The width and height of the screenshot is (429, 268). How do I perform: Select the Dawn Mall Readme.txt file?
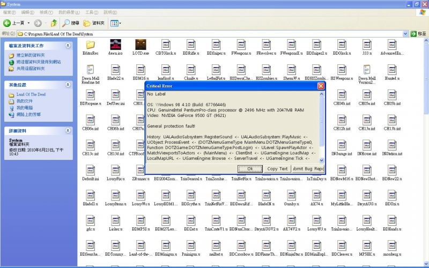tap(90, 70)
